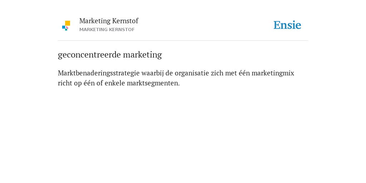Click the word organisatie in the definition
The width and height of the screenshot is (366, 183).
click(x=192, y=73)
